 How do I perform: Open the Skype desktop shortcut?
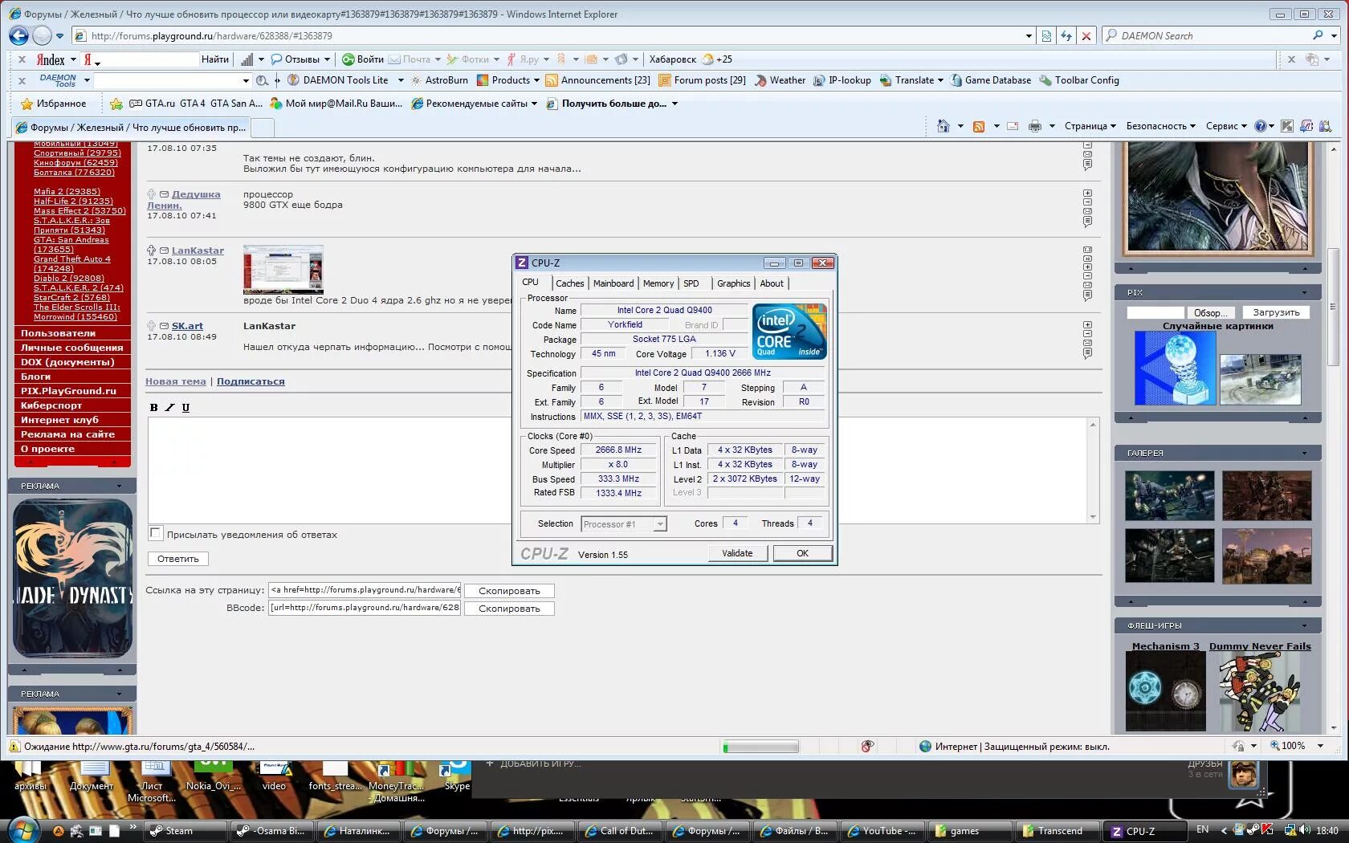tap(457, 776)
